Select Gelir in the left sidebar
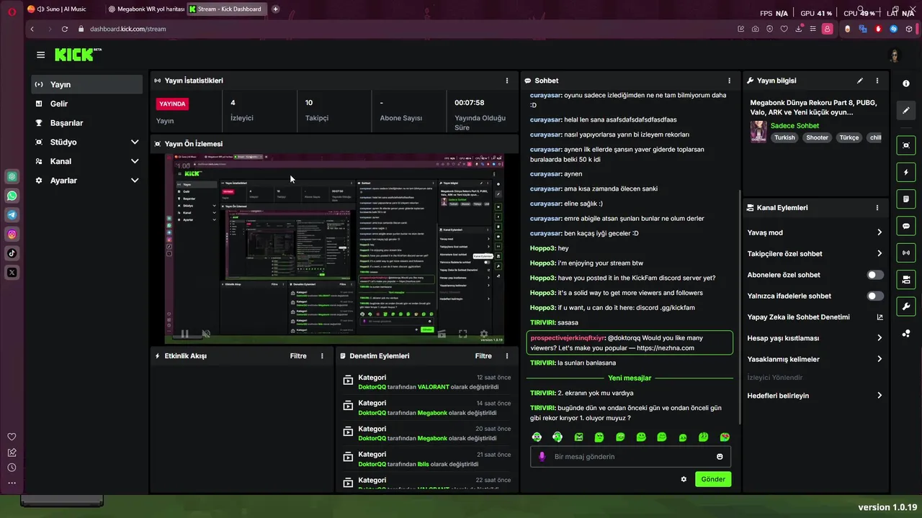 click(x=87, y=104)
